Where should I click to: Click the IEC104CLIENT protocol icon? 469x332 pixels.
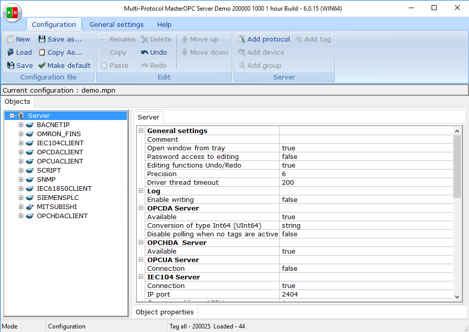point(30,143)
